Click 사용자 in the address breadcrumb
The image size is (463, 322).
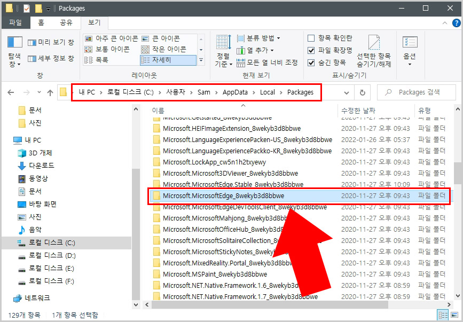pos(176,92)
